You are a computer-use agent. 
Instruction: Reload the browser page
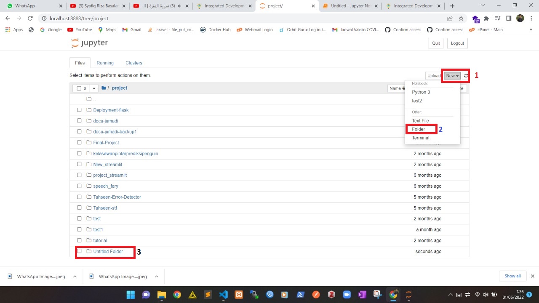[x=30, y=19]
